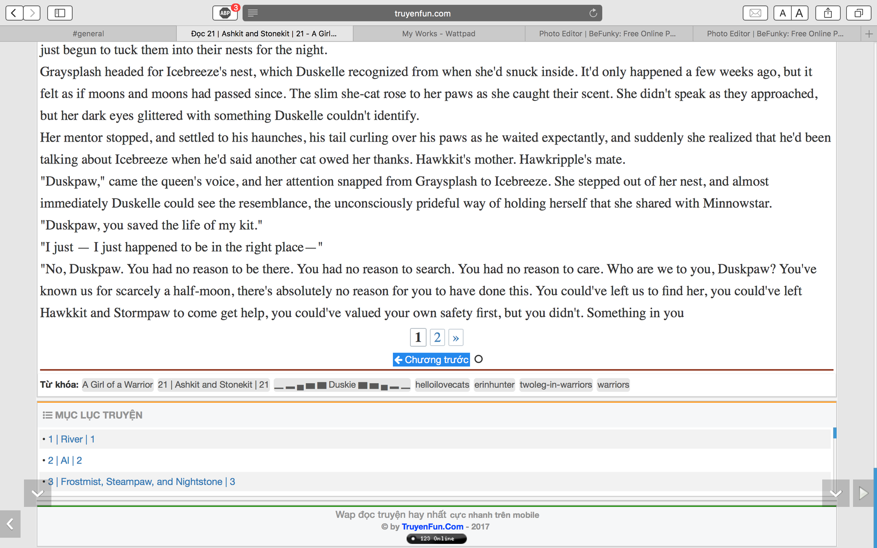
Task: Open the 21 | Ashkit and Stonekit | 21 keyword
Action: click(213, 385)
